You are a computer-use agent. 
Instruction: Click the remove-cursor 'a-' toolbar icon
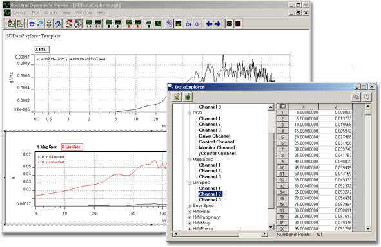click(x=197, y=24)
